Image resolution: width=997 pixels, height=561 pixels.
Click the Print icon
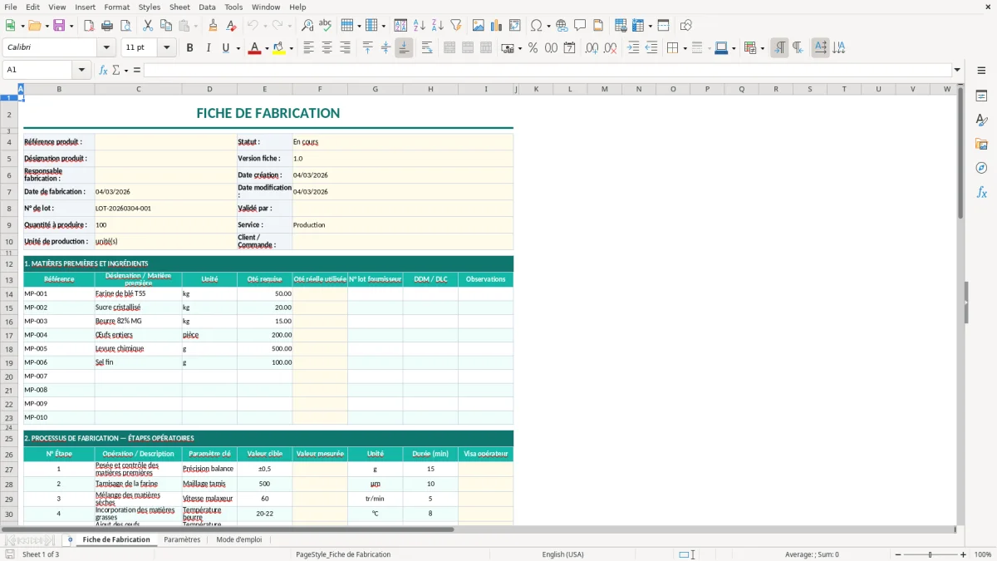107,26
